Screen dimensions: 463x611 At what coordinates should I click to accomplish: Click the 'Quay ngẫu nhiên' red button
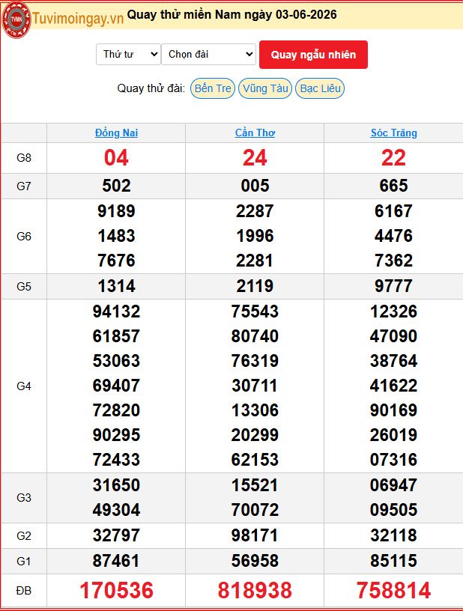point(313,55)
